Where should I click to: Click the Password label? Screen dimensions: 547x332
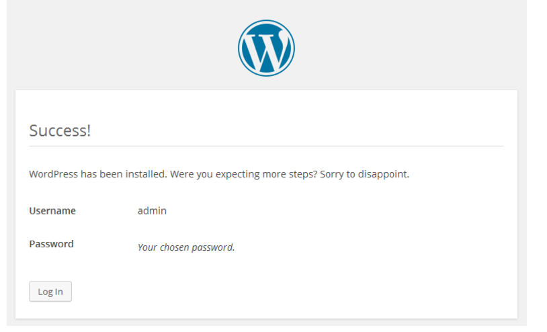(51, 244)
